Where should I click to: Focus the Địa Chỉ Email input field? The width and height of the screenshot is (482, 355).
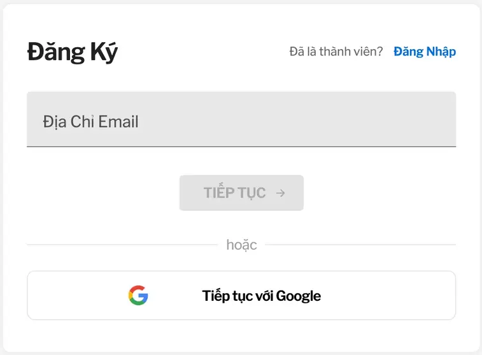pyautogui.click(x=241, y=119)
